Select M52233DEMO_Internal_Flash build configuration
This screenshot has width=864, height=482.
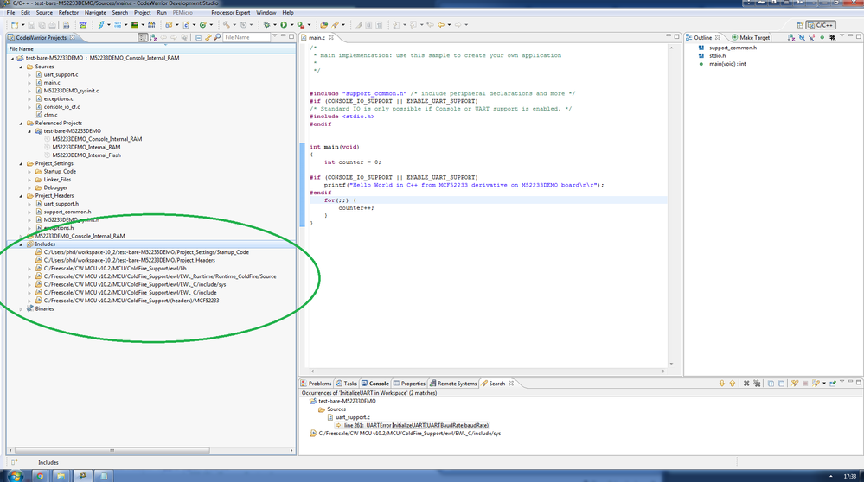(86, 155)
